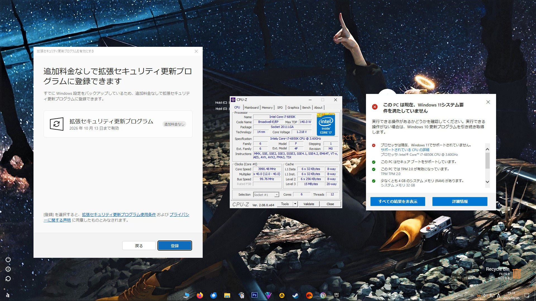536x301 pixels.
Task: Click the scroll-down arrow in health results
Action: (487, 182)
